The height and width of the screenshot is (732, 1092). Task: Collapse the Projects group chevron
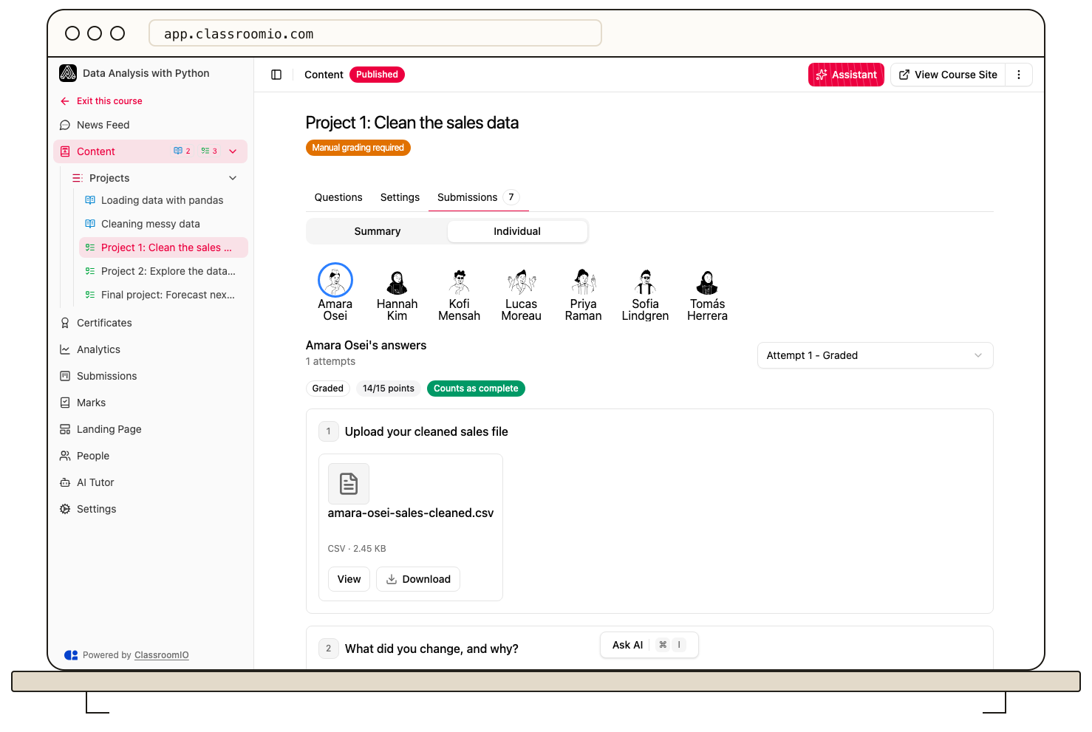point(233,178)
